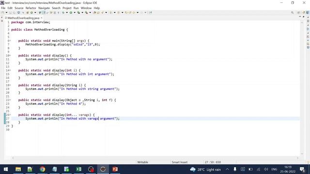
Task: Collapse display(int... varags) fold at line 26
Action: click(10, 115)
